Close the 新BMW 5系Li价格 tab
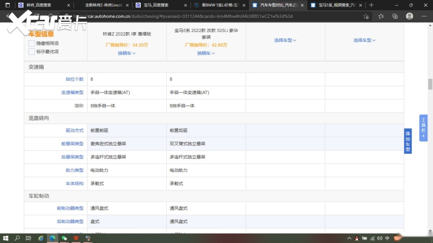 click(244, 5)
